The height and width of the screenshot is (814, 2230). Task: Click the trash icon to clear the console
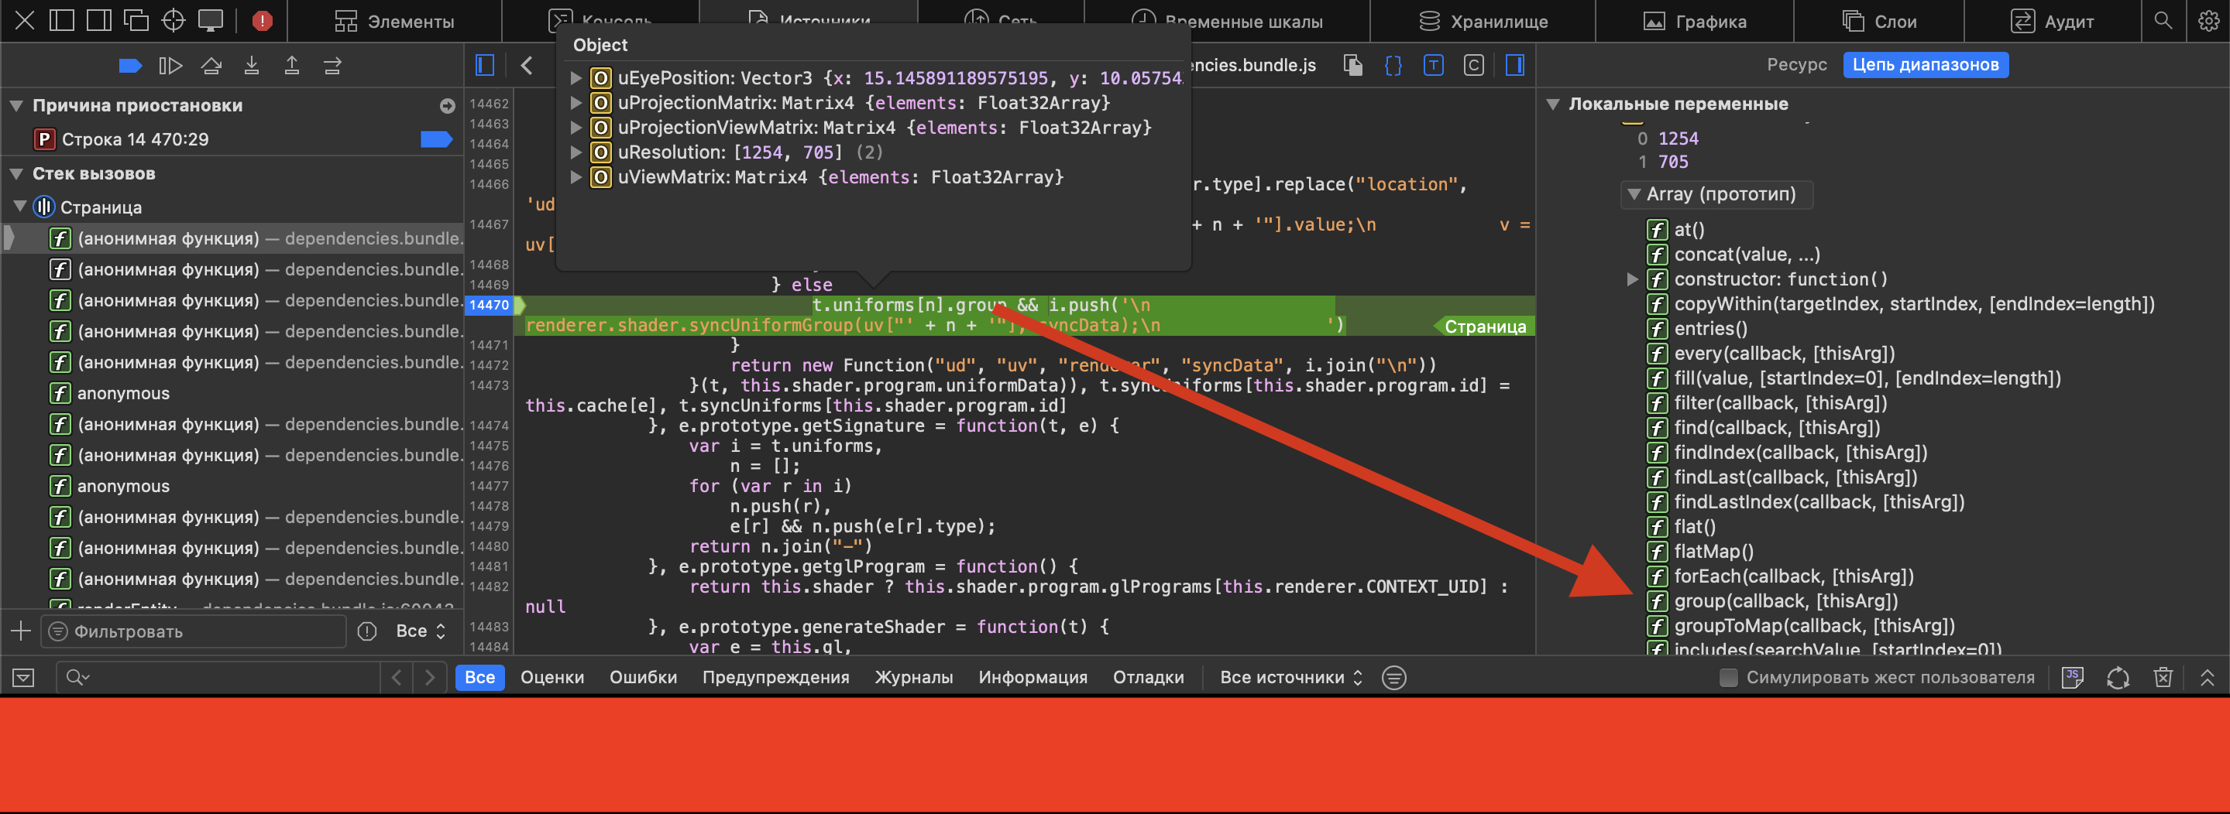click(x=2163, y=677)
